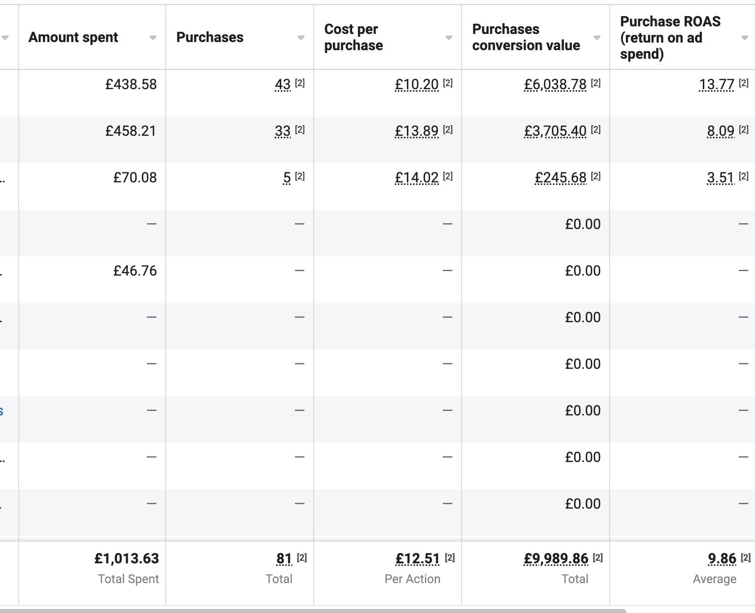Click the £6,038.78 conversion value
The image size is (755, 613).
(555, 85)
